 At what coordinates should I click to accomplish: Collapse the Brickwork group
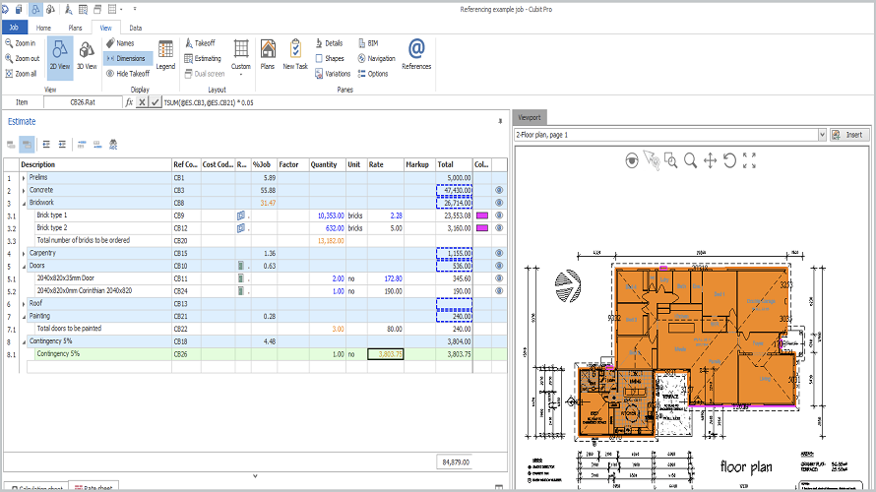click(24, 202)
